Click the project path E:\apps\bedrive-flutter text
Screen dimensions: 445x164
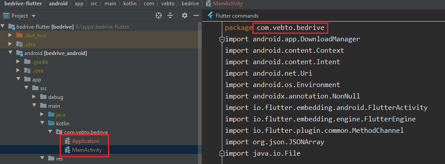click(x=103, y=27)
